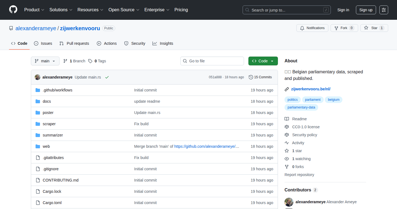Click the folder icon for .github/workflows

38,90
